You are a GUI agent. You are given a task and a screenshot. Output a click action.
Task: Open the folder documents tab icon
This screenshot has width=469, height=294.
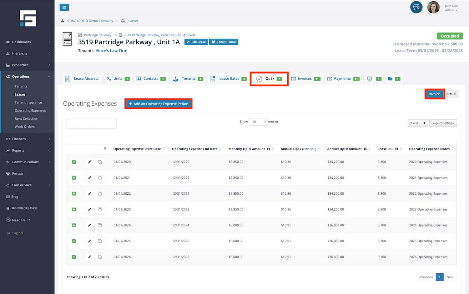(x=390, y=79)
